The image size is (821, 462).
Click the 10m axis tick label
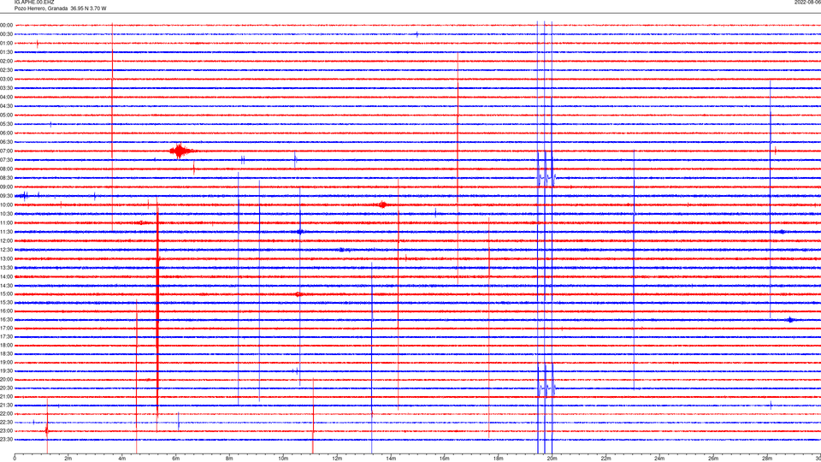click(x=283, y=459)
